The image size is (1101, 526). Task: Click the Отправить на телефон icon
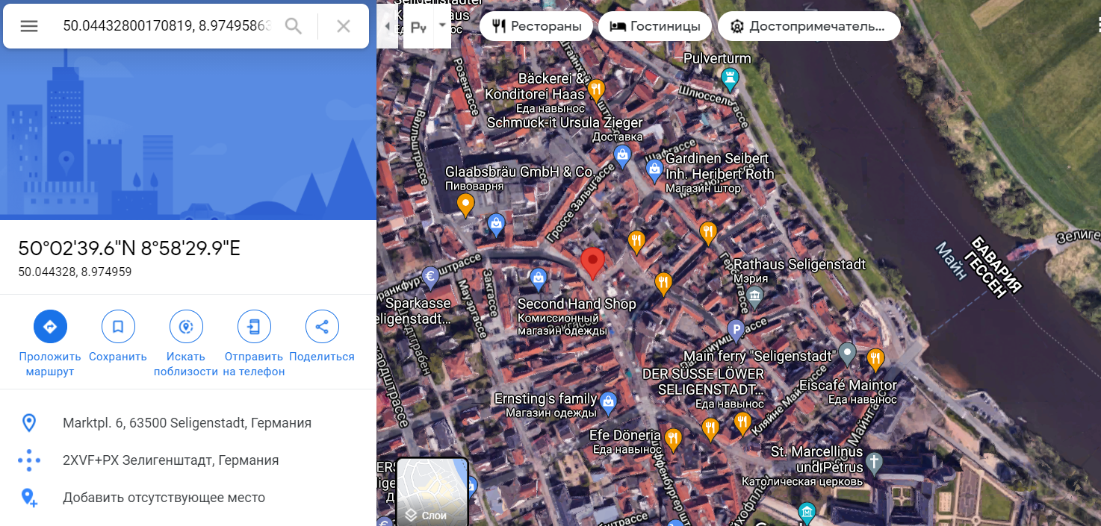[x=254, y=326]
